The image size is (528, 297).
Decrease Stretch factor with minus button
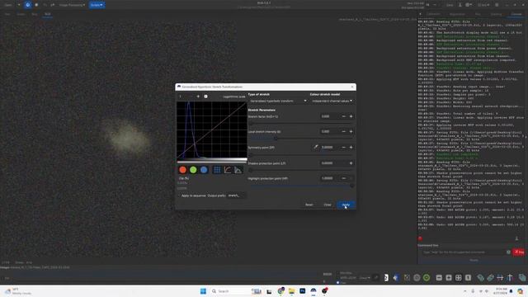pyautogui.click(x=343, y=116)
